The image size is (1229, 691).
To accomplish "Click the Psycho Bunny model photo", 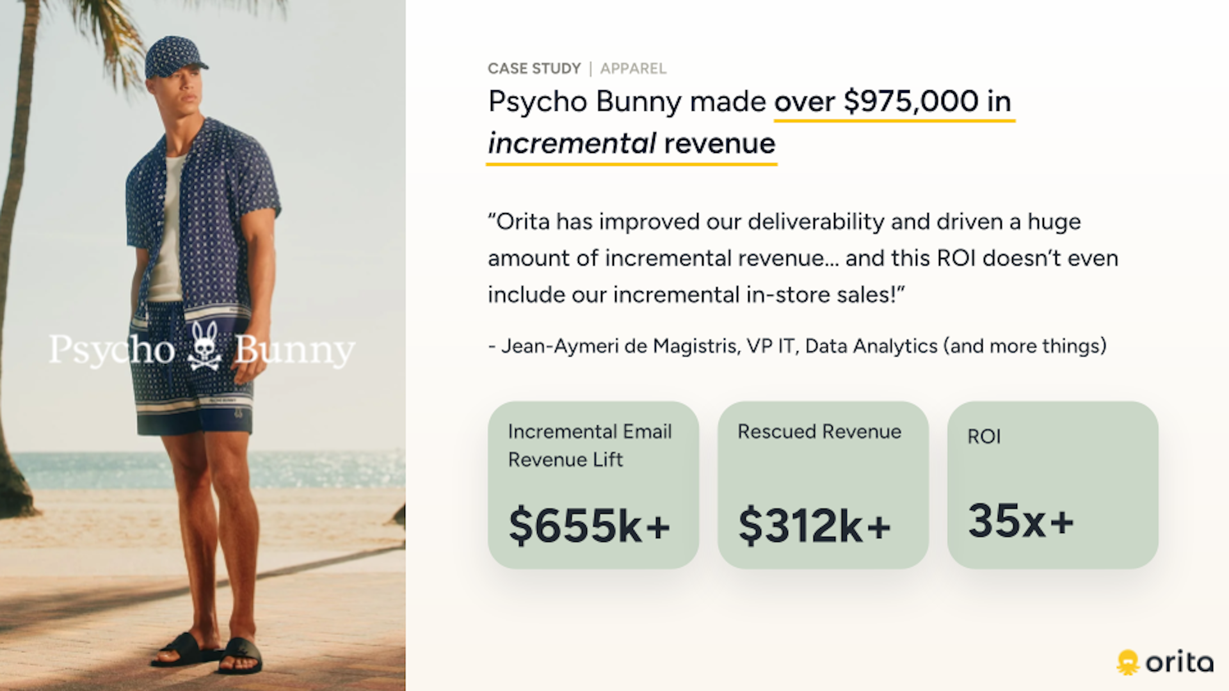I will point(202,345).
